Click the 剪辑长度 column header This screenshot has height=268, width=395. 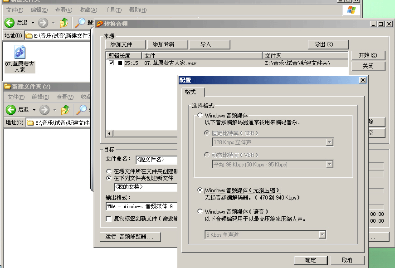click(x=124, y=56)
